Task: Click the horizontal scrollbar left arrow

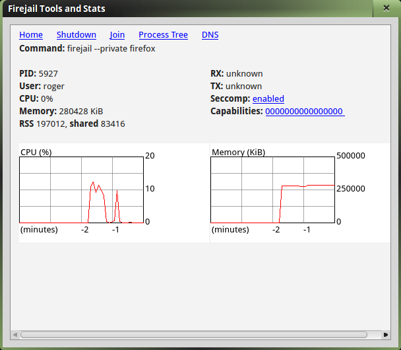Action: click(14, 335)
